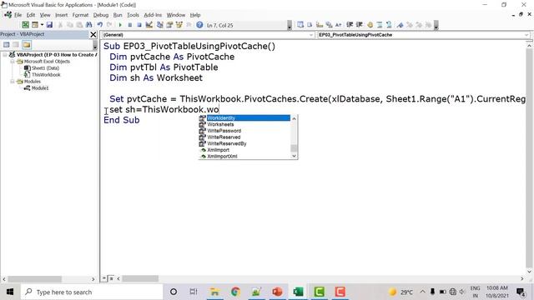This screenshot has width=534, height=300.
Task: Open the View menu
Action: (x=45, y=15)
